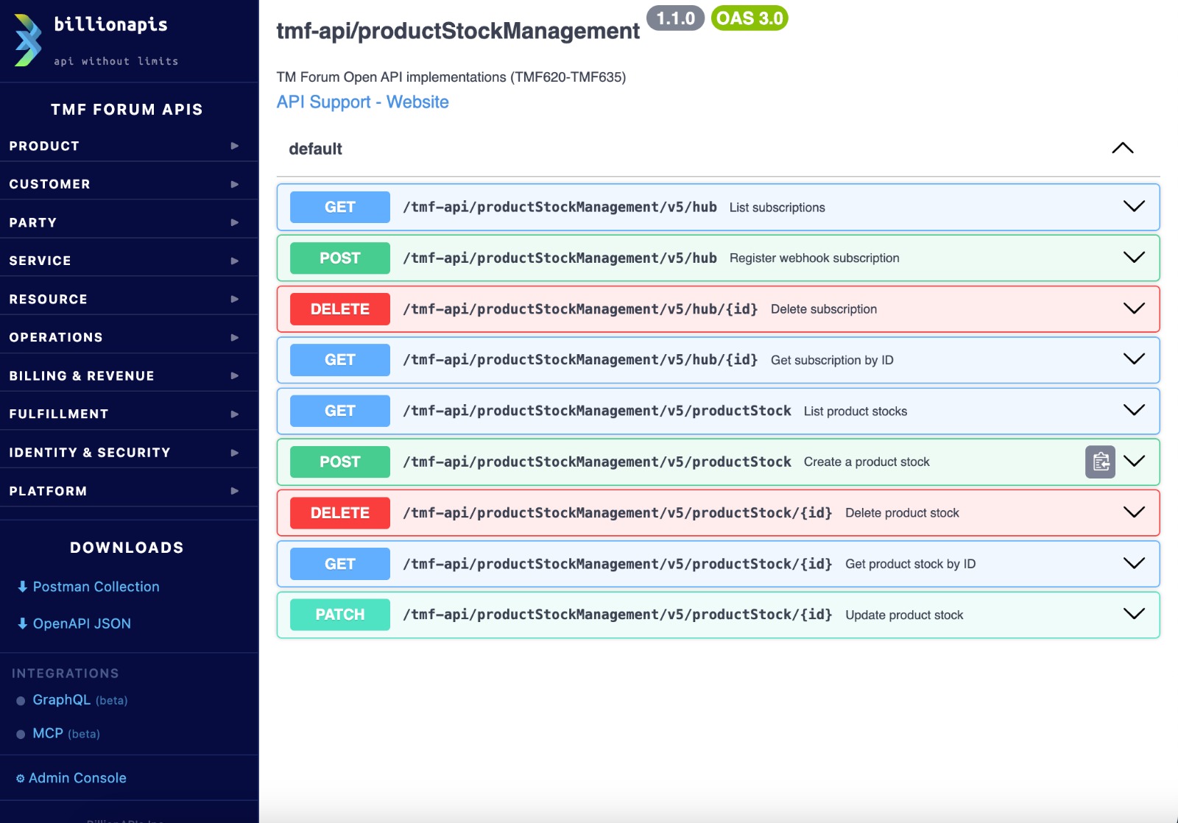Click the 'List product stocks' description text

pos(856,411)
